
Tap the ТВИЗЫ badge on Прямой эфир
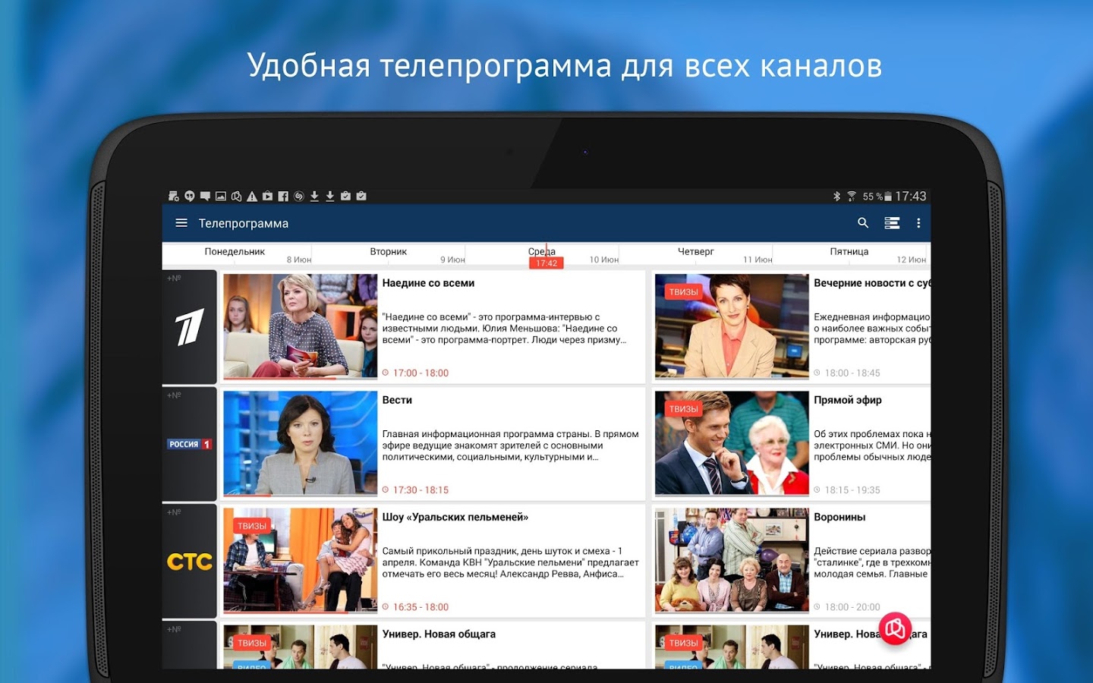pos(683,409)
